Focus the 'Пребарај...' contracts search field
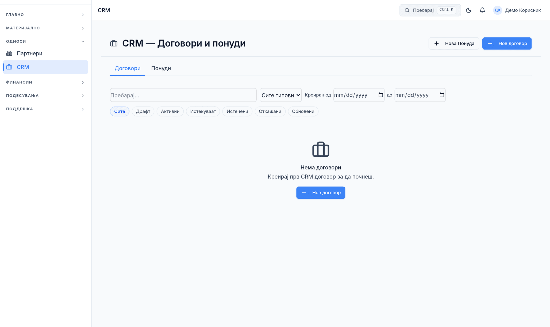The width and height of the screenshot is (550, 327). [183, 95]
